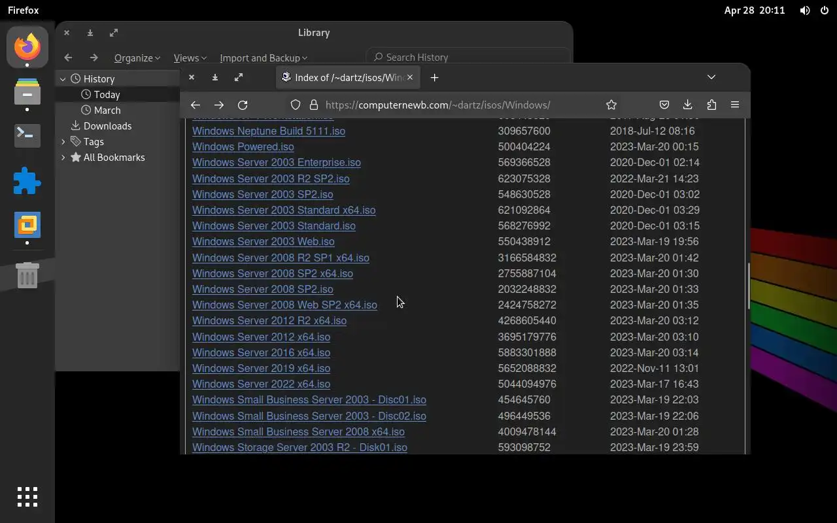
Task: Click Windows Server 2003 R2 SP2.iso
Action: point(271,178)
